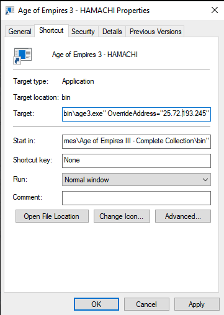Click the Cancel button
This screenshot has width=224, height=315.
coord(146,304)
